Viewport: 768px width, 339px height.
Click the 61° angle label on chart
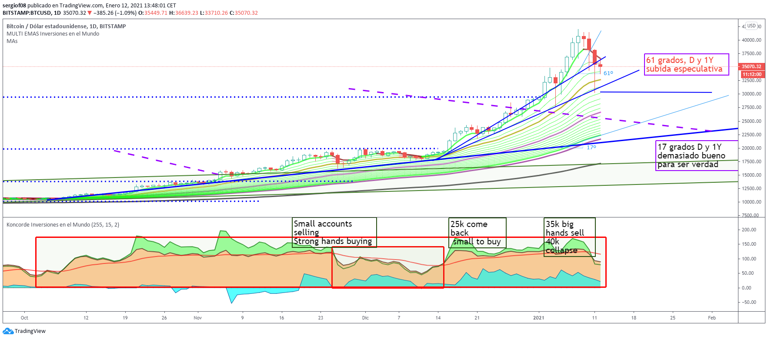tap(608, 73)
